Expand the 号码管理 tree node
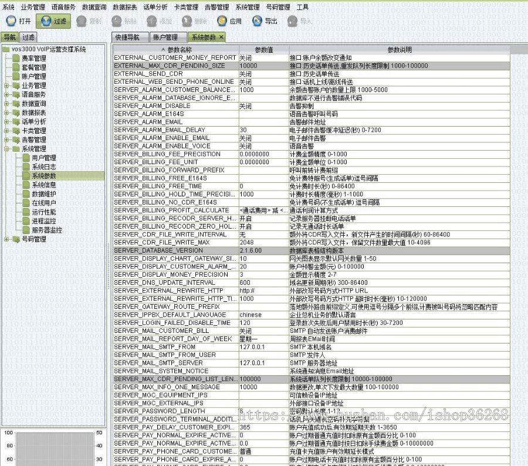This screenshot has width=528, height=466. [x=6, y=239]
